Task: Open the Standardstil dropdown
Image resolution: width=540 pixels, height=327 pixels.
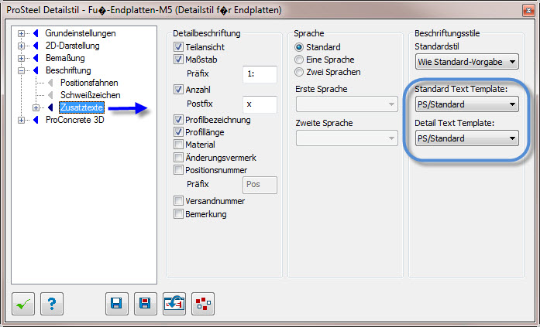Action: [x=466, y=62]
